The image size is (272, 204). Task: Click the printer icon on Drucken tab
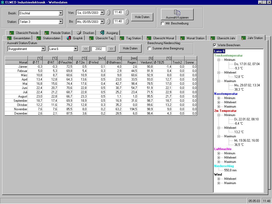pyautogui.click(x=79, y=33)
